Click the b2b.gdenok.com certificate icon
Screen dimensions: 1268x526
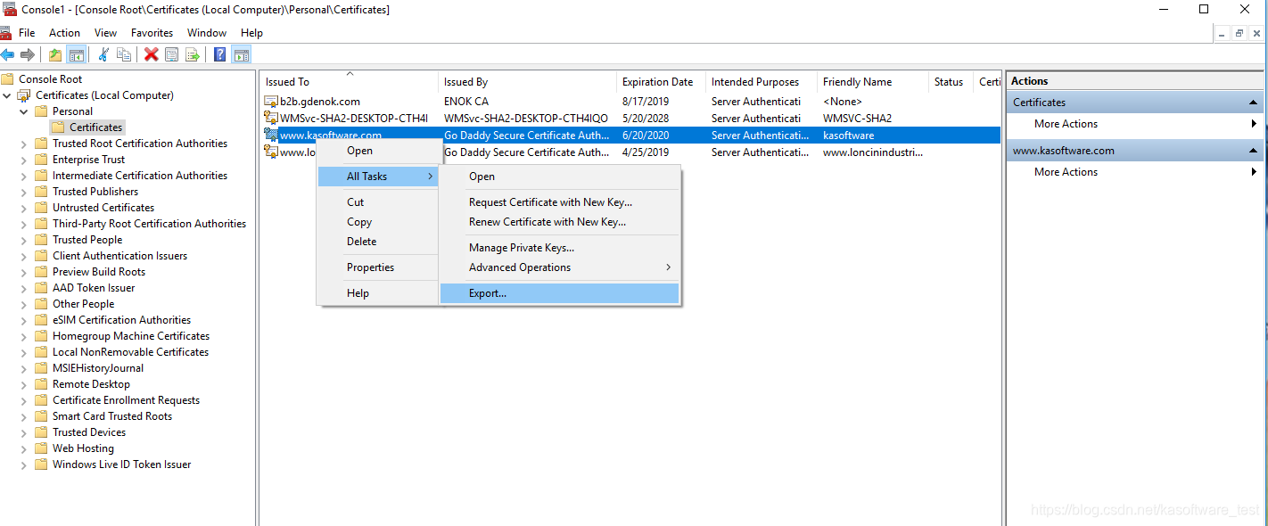[x=271, y=102]
